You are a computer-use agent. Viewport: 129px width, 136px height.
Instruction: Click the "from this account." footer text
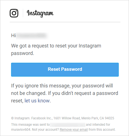click(x=102, y=130)
